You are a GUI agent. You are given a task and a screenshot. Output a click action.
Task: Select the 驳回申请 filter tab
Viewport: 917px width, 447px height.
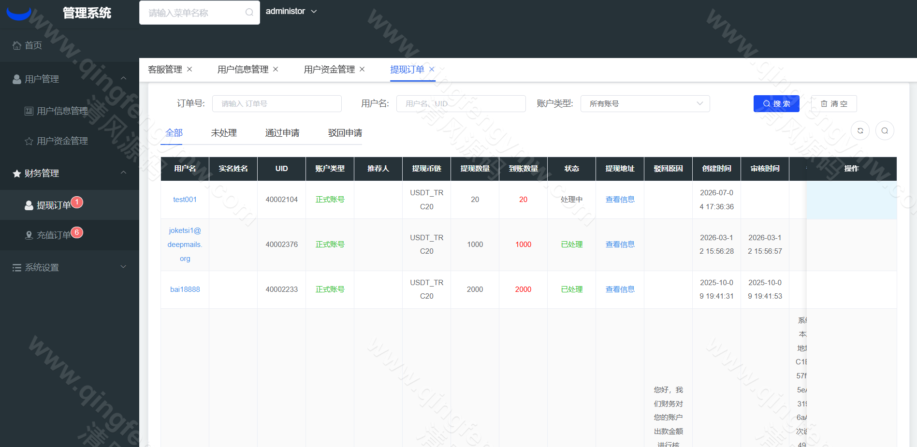coord(345,133)
